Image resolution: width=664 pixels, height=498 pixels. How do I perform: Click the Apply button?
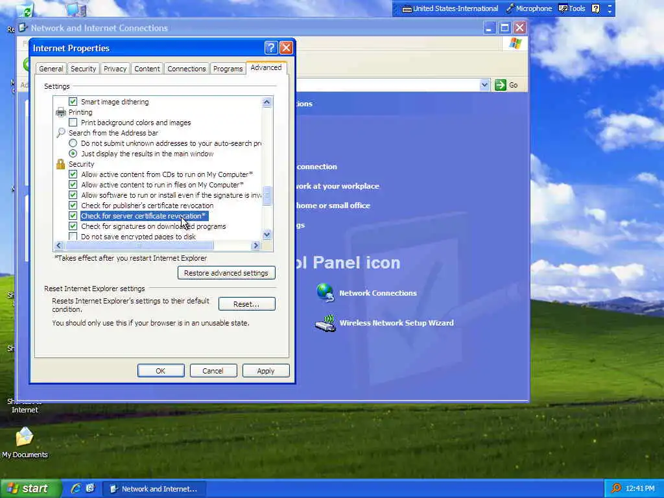pyautogui.click(x=265, y=370)
